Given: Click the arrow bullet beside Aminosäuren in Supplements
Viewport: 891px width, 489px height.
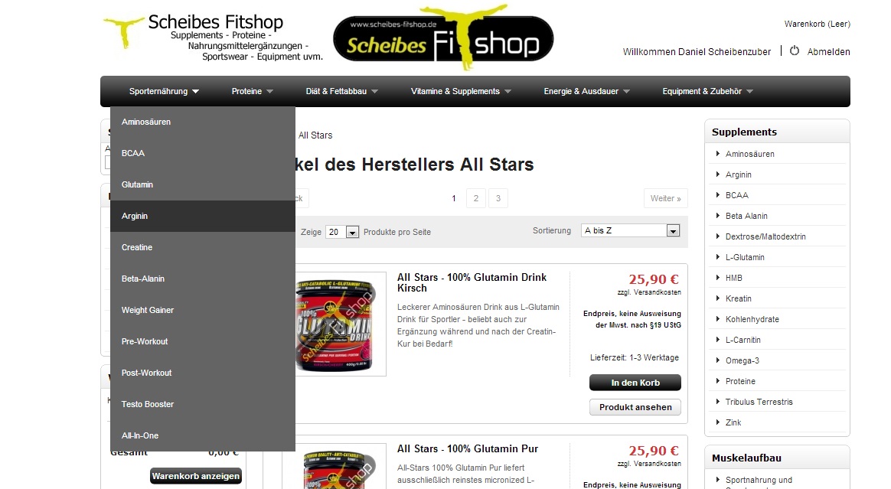Looking at the screenshot, I should point(718,153).
